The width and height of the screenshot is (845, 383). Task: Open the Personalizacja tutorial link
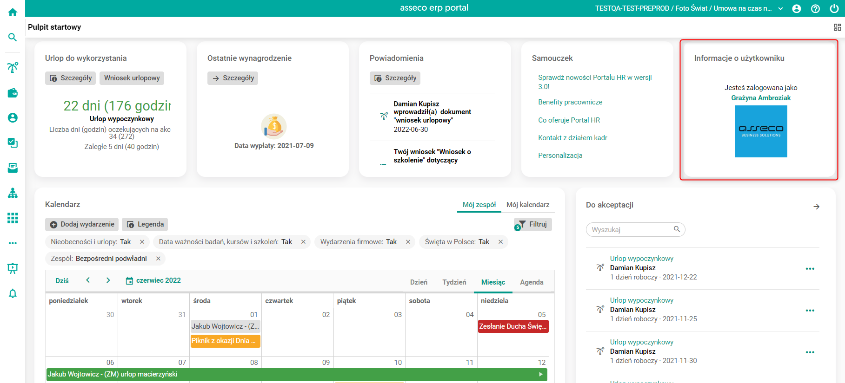coord(560,156)
